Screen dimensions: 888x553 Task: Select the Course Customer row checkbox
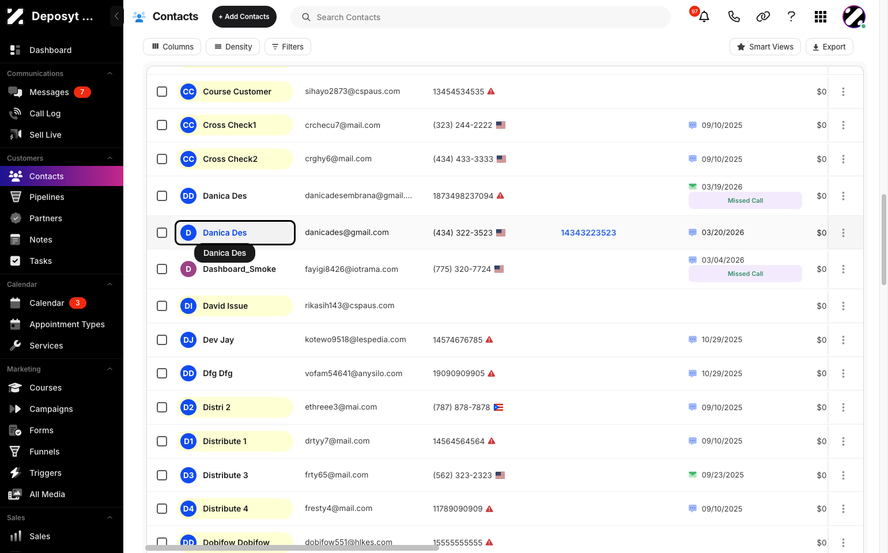tap(162, 92)
